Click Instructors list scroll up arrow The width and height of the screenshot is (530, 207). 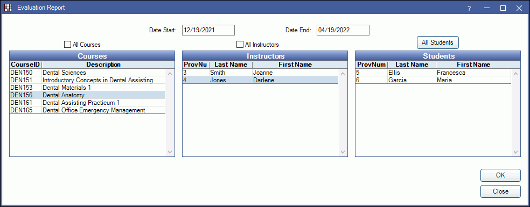pos(343,73)
